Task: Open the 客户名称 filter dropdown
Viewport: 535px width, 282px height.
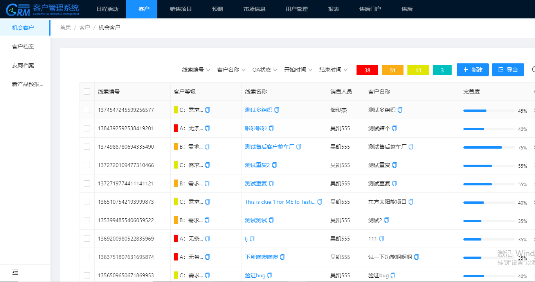Action: tap(231, 70)
